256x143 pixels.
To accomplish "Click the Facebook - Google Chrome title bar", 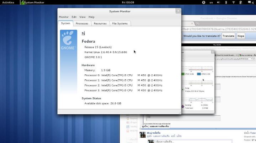I will pyautogui.click(x=219, y=18).
